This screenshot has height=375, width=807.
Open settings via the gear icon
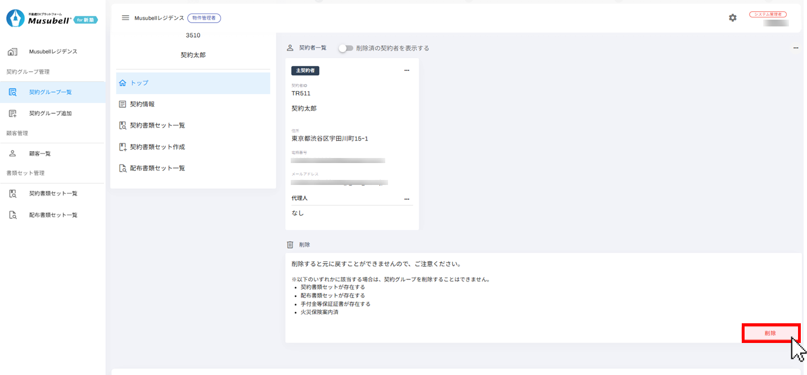tap(732, 18)
